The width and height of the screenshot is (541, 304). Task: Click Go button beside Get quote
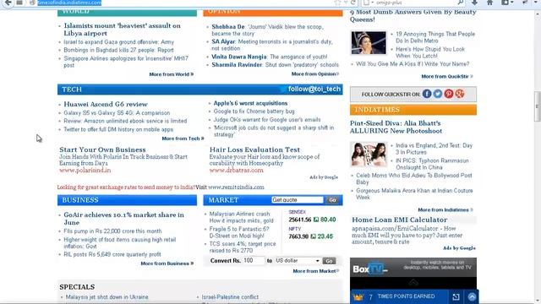332,200
